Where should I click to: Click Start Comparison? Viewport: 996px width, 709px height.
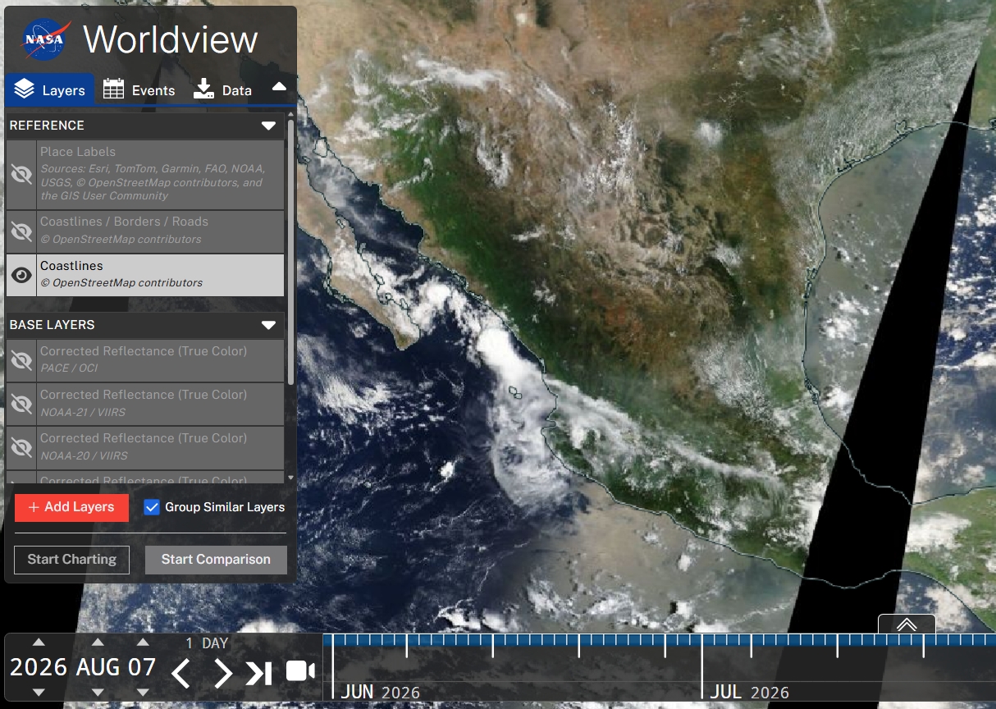(x=216, y=560)
